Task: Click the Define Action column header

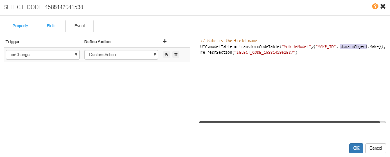Action: click(x=97, y=42)
